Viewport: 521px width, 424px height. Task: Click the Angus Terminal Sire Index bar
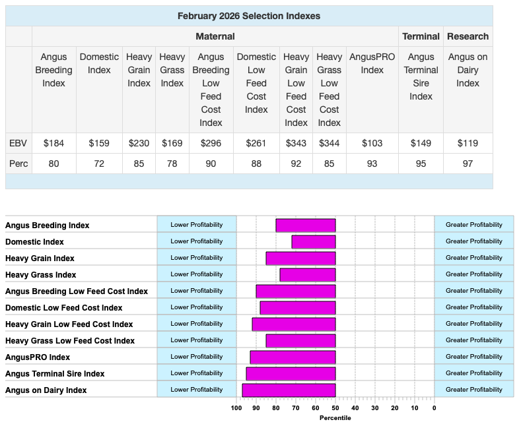(x=291, y=374)
